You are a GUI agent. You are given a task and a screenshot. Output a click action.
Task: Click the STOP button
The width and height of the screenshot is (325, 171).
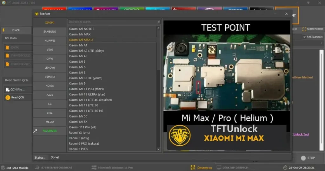(308, 158)
